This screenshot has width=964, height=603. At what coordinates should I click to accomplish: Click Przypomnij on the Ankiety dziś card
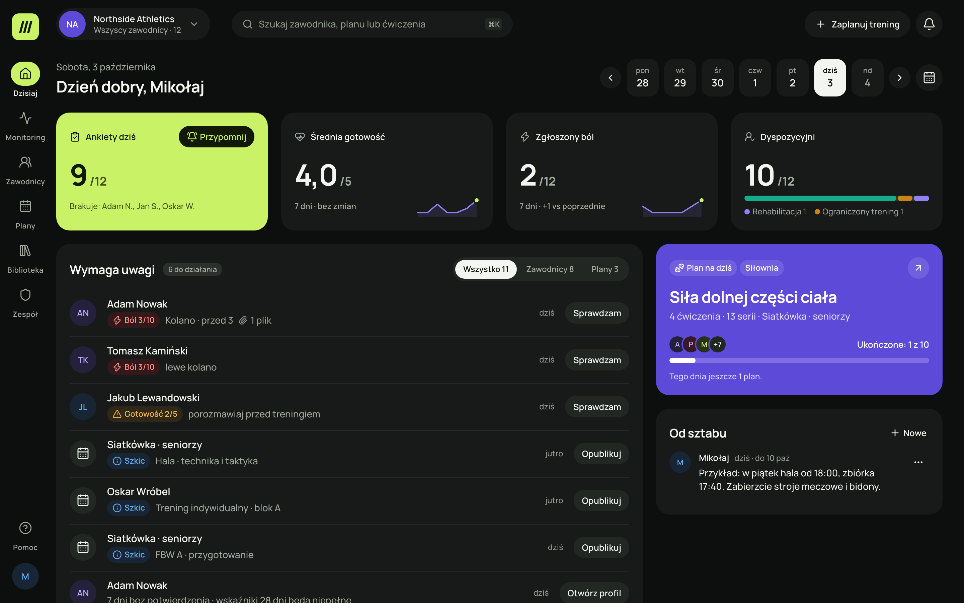[x=216, y=137]
